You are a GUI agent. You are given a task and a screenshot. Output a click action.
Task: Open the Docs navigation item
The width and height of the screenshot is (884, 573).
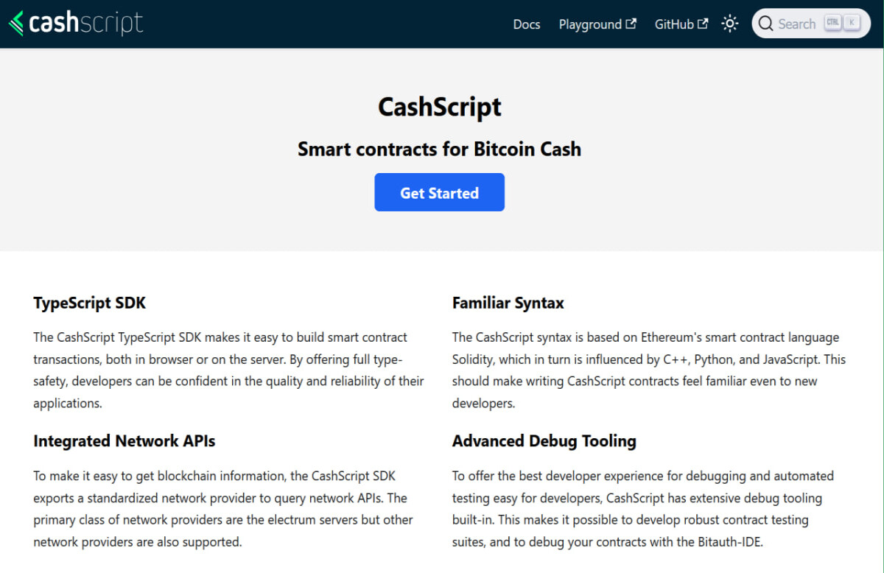click(527, 24)
